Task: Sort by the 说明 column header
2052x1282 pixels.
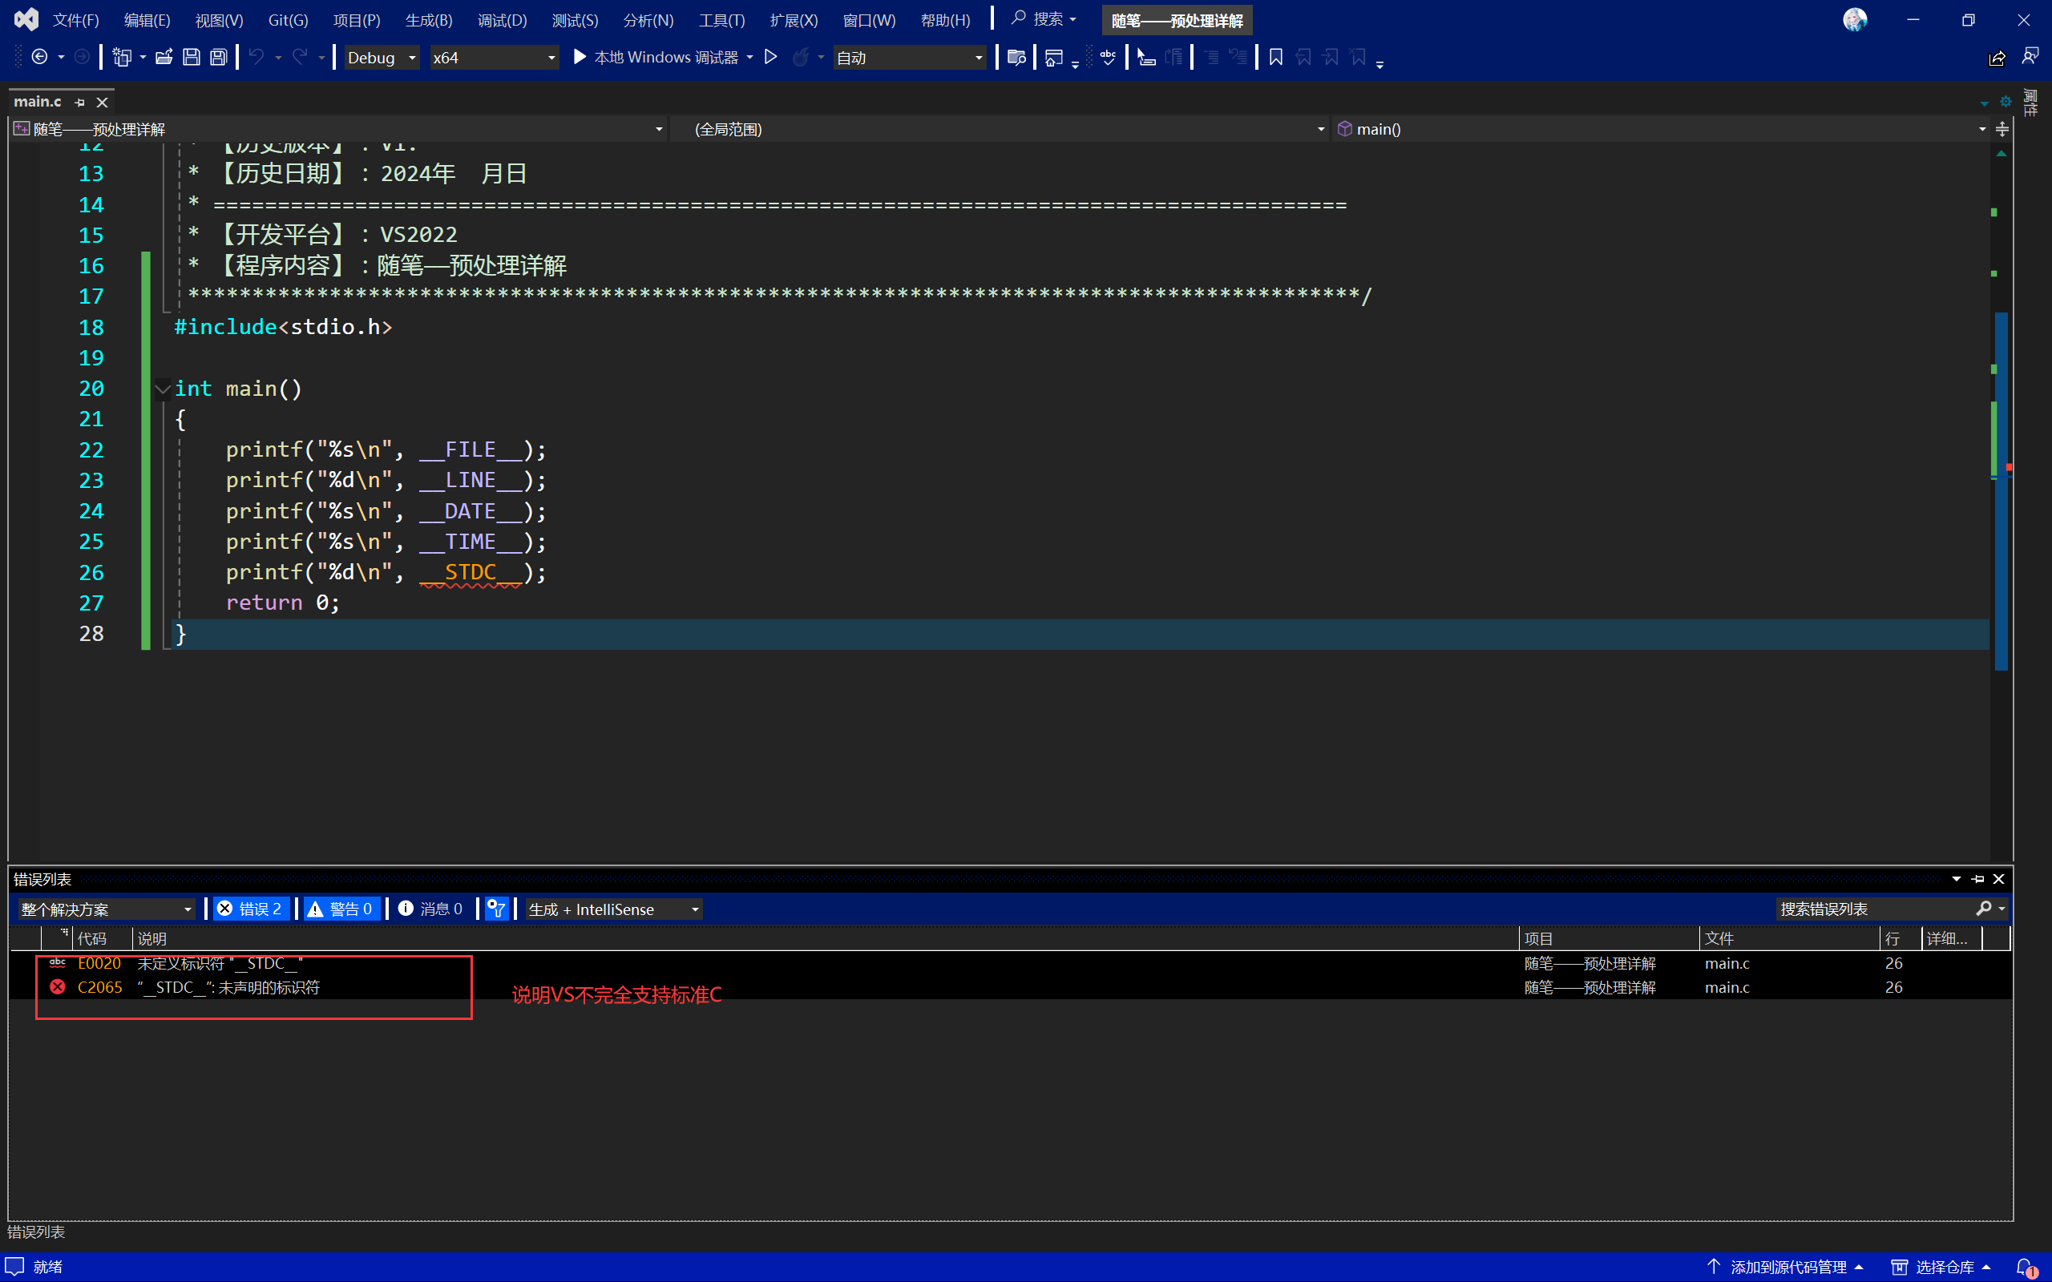Action: 826,938
